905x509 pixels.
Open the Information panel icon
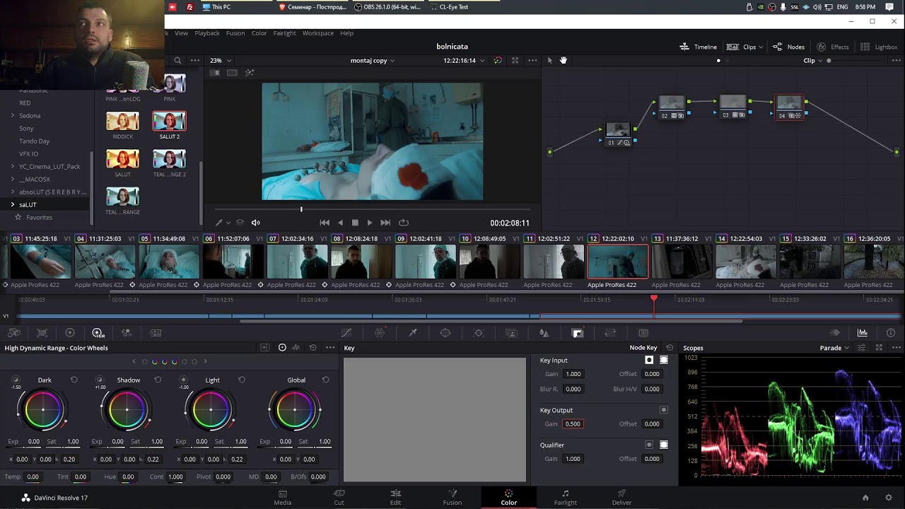pos(891,333)
